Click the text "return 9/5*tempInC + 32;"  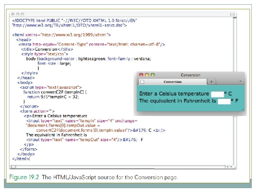point(53,97)
